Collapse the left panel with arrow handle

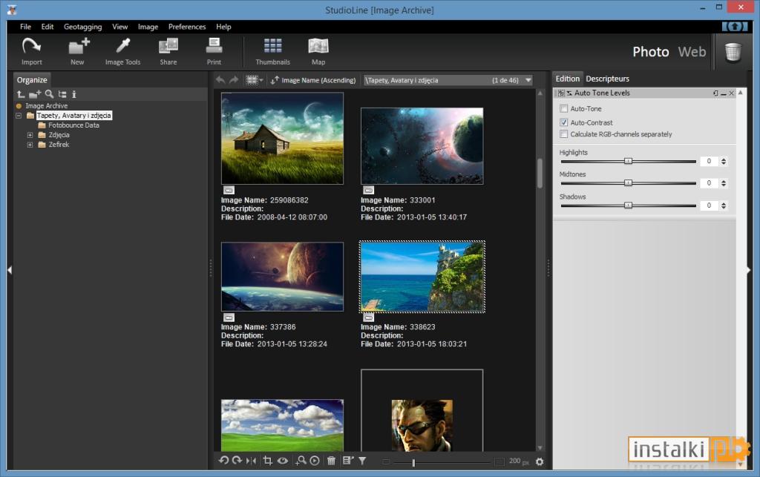click(9, 270)
